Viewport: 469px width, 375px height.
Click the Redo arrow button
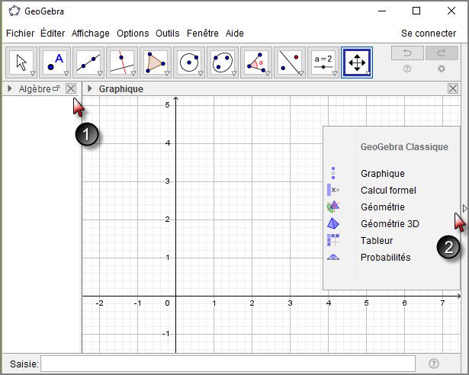tap(442, 53)
